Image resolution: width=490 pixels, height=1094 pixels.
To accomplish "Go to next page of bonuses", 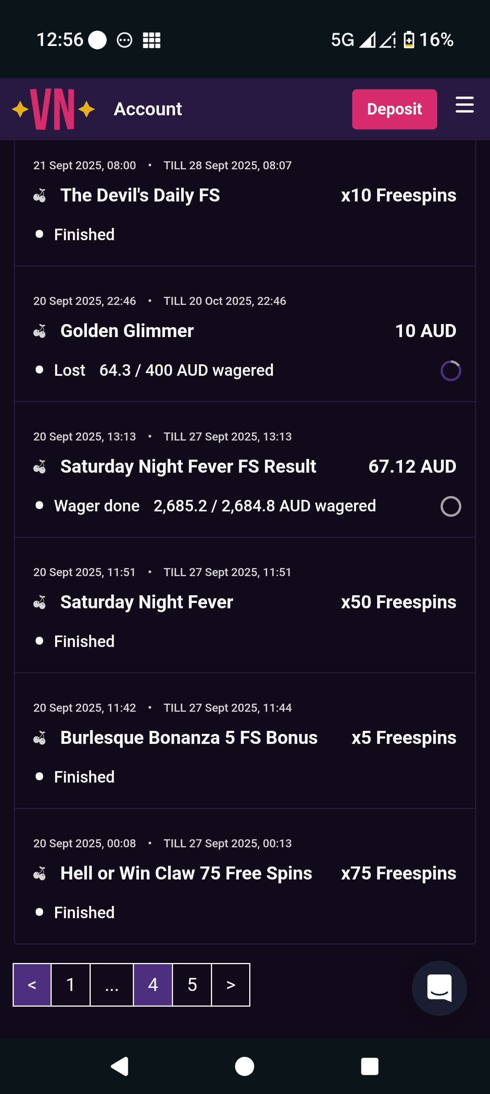I will (230, 984).
